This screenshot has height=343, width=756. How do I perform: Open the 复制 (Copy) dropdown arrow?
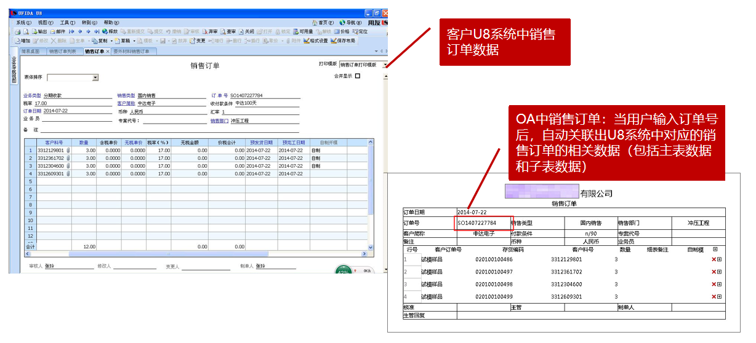(111, 41)
